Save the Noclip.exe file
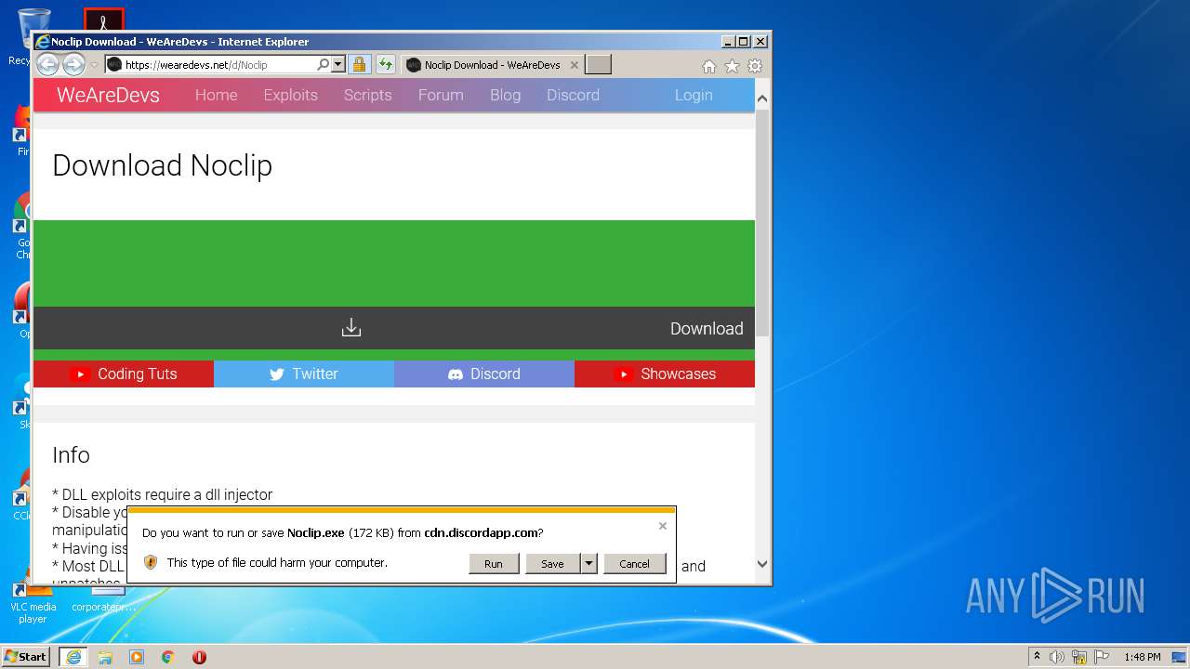 [552, 563]
